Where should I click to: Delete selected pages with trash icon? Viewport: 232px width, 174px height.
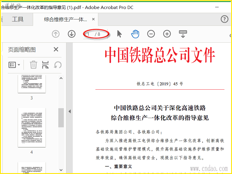[33, 65]
